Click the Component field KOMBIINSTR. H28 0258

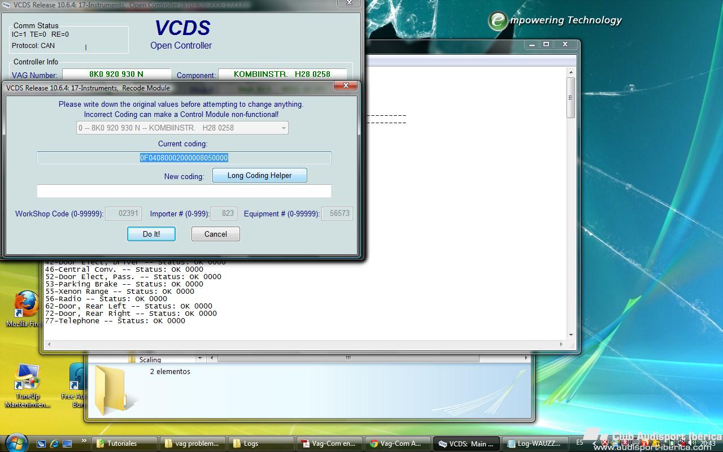(282, 74)
